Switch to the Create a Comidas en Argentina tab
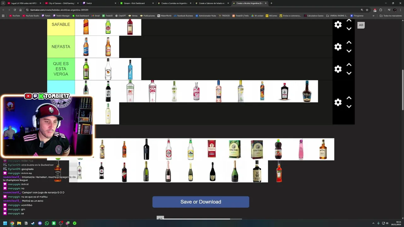The image size is (404, 227). click(174, 3)
